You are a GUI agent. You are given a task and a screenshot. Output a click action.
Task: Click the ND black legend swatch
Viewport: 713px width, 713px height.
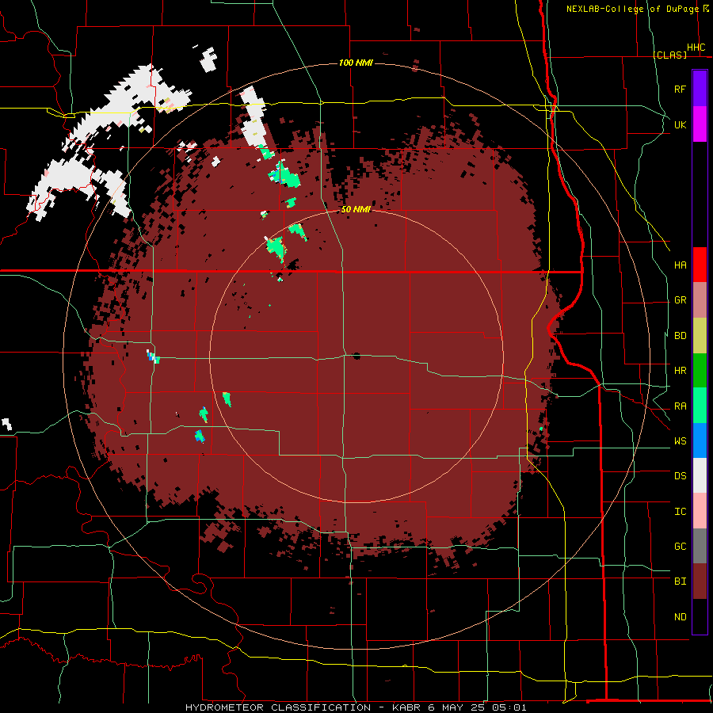point(700,616)
